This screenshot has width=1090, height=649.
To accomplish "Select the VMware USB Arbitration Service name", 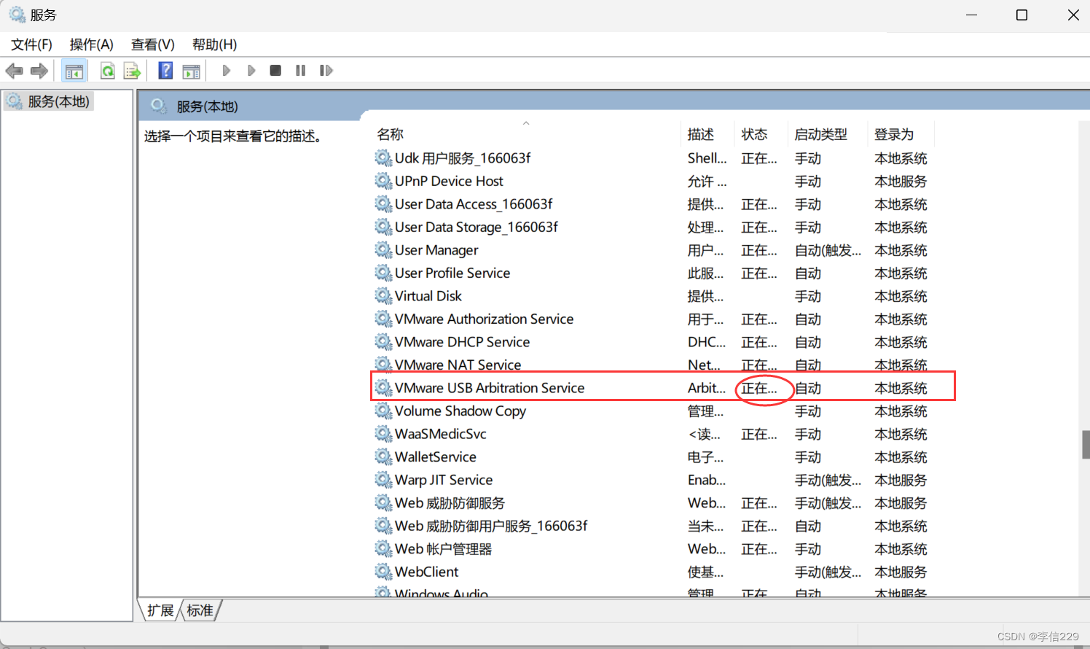I will (x=490, y=388).
